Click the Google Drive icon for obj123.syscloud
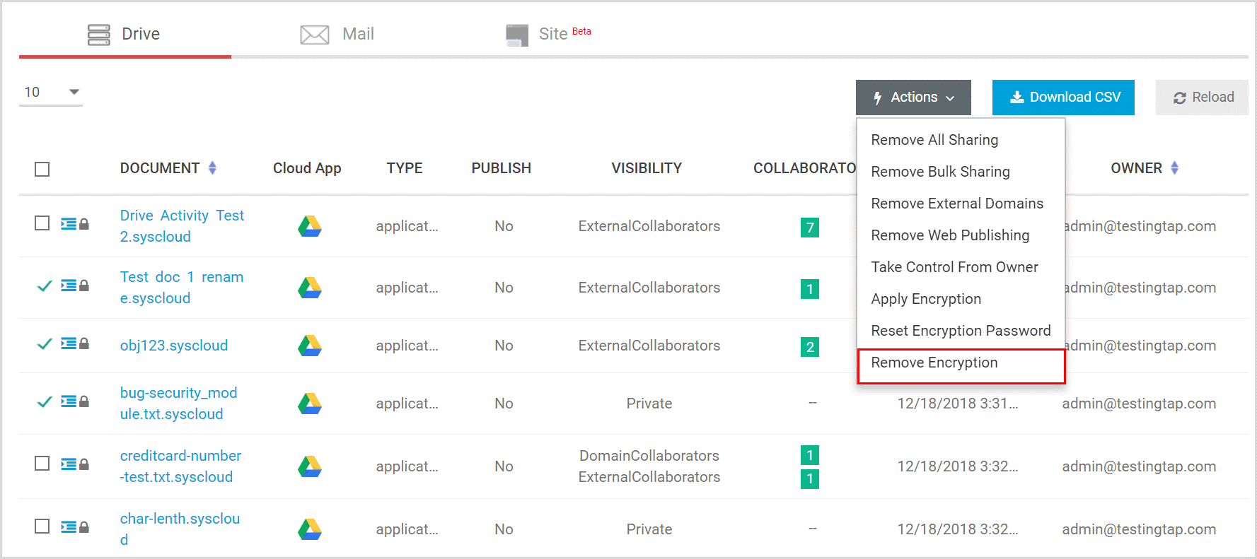The width and height of the screenshot is (1257, 559). click(310, 346)
